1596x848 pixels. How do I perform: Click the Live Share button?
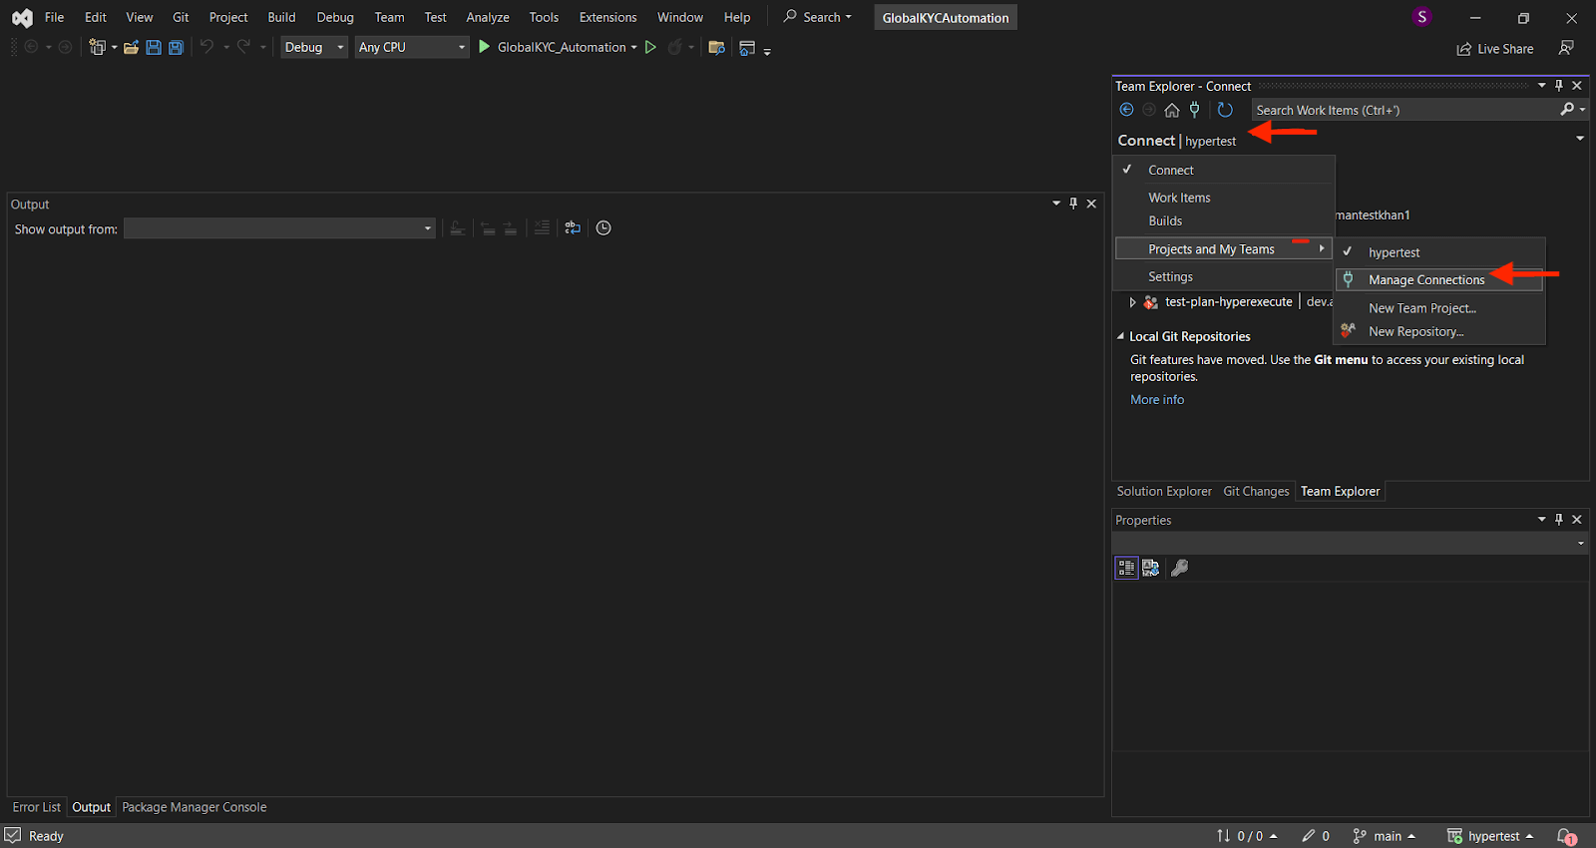tap(1495, 49)
